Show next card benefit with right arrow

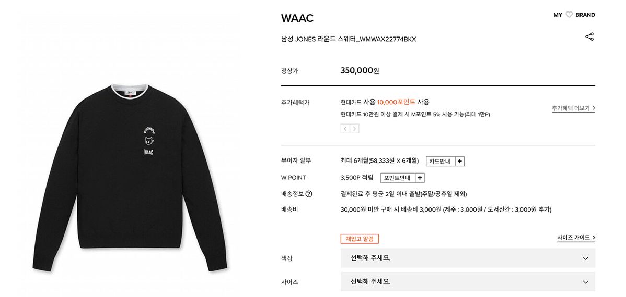coord(354,129)
